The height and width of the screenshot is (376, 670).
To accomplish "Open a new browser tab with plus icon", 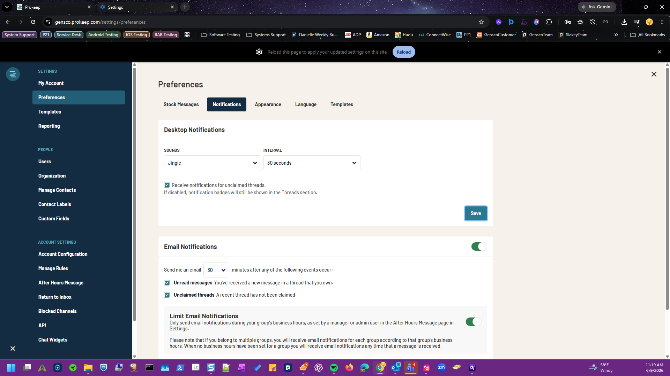I will click(x=185, y=7).
